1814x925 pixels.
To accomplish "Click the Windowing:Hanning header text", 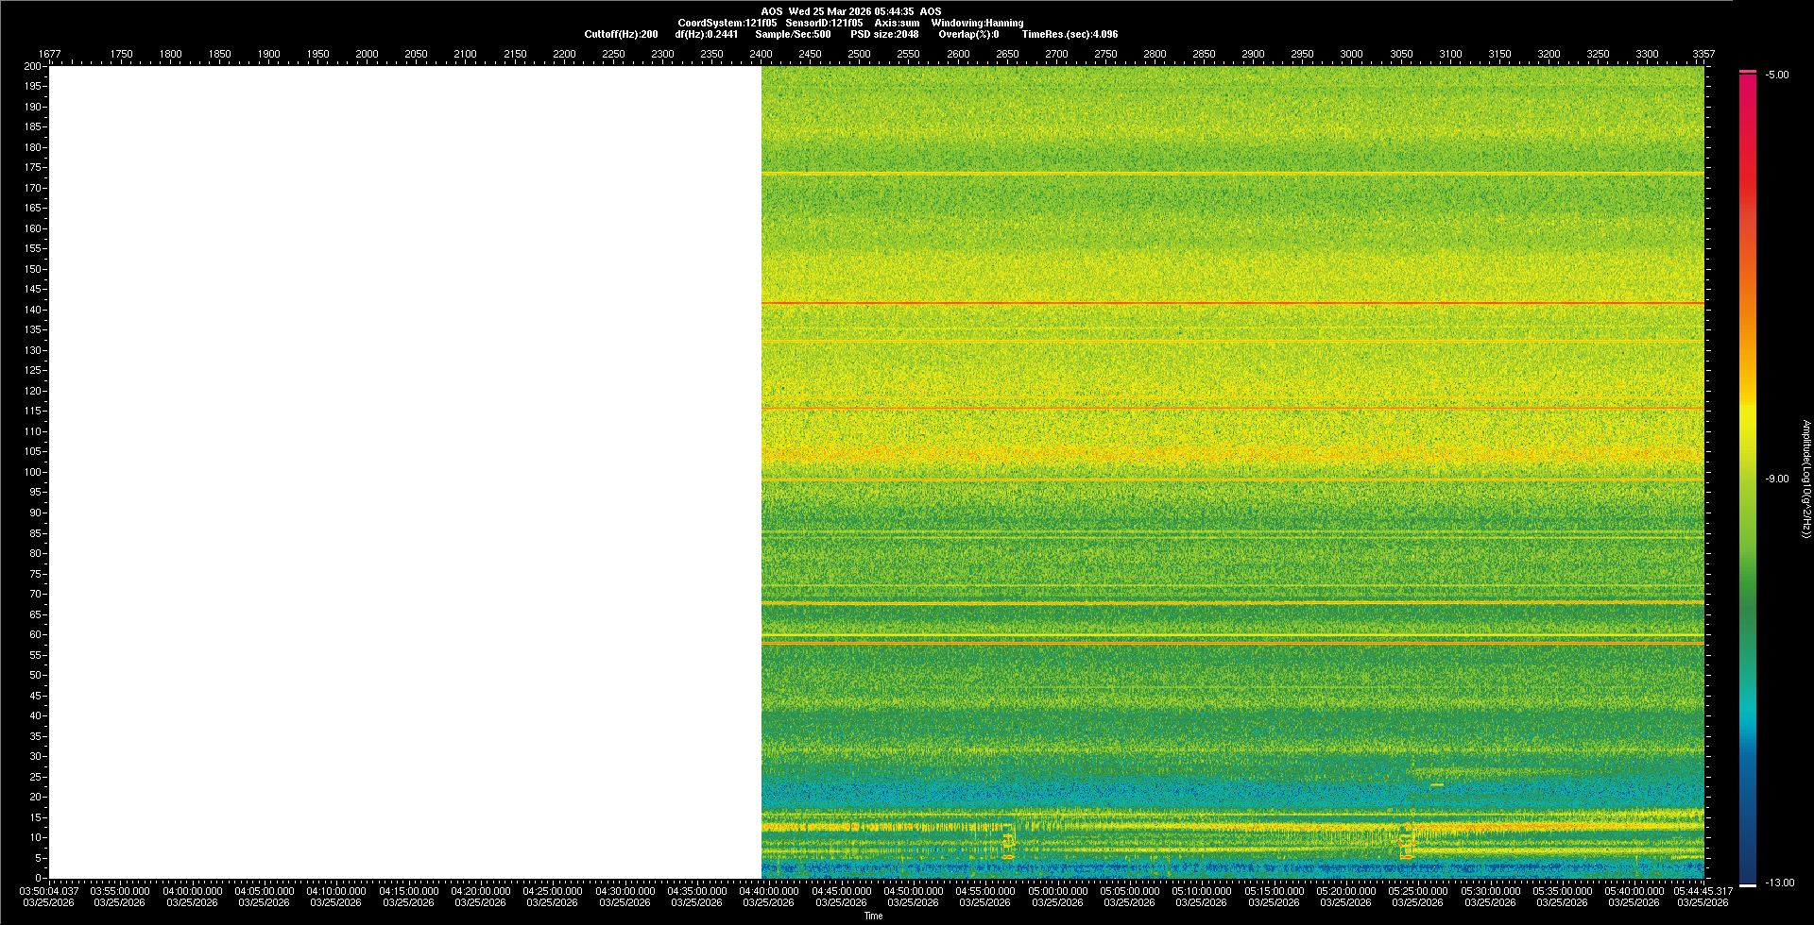I will 977,23.
